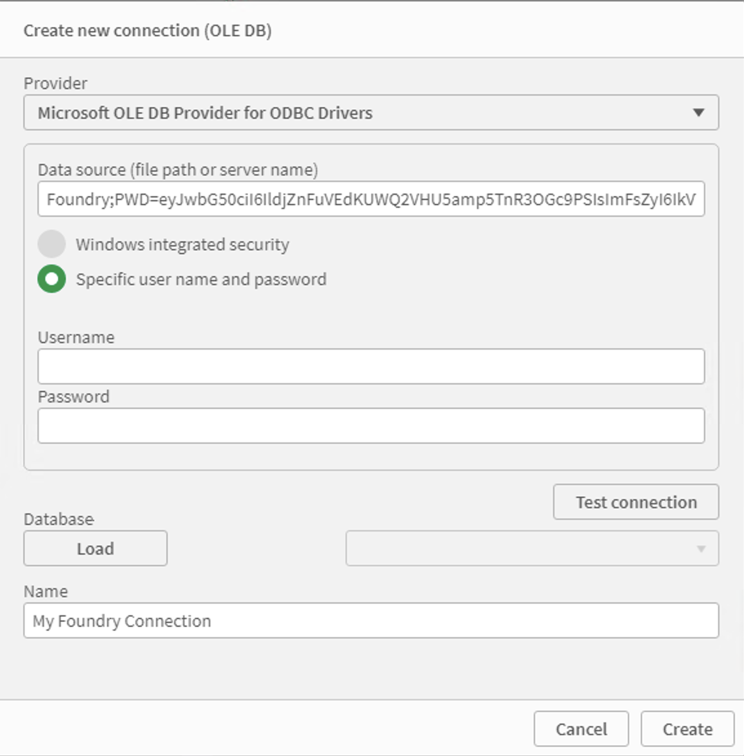
Task: Click the Data source input field
Action: click(371, 199)
